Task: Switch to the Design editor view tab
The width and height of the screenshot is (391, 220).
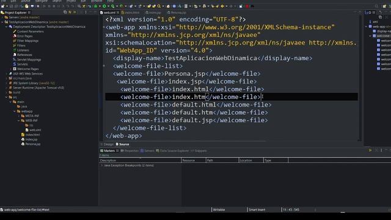Action: [107, 144]
